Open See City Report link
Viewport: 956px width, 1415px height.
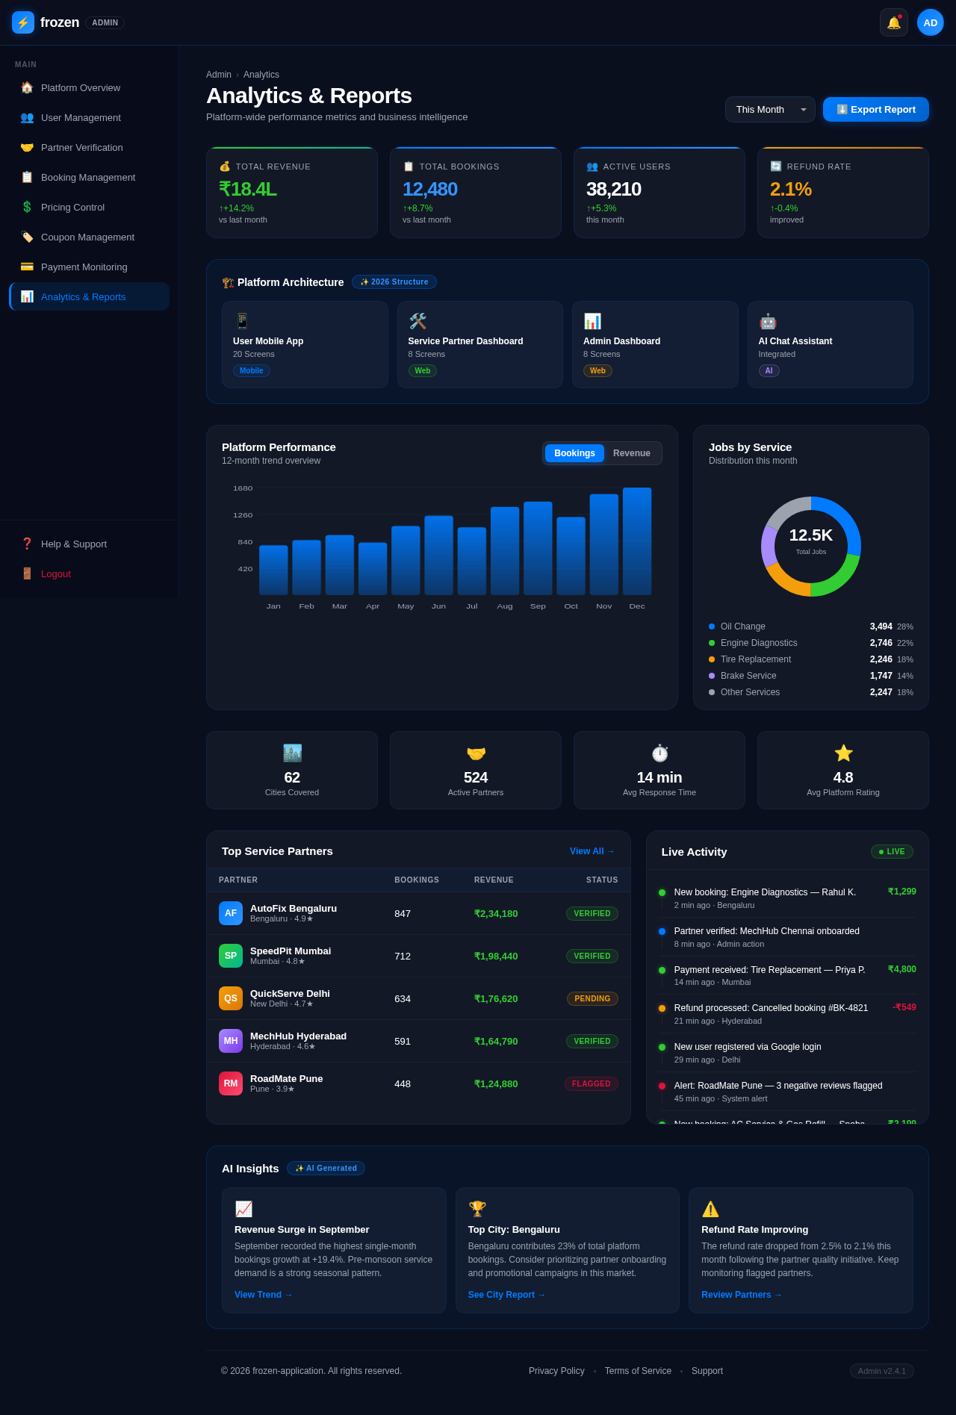pyautogui.click(x=507, y=1295)
